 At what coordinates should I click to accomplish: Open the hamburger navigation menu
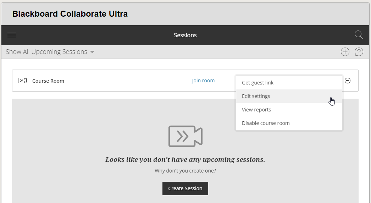12,35
